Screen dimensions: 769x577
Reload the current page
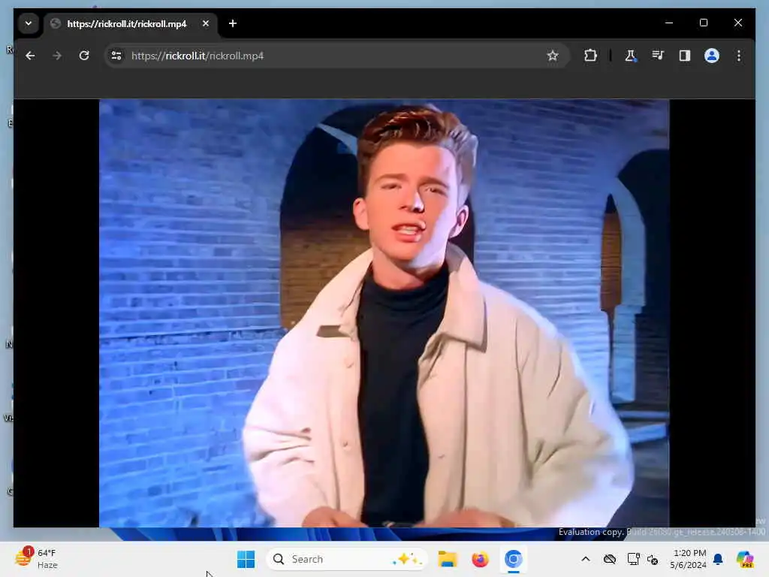click(x=84, y=56)
